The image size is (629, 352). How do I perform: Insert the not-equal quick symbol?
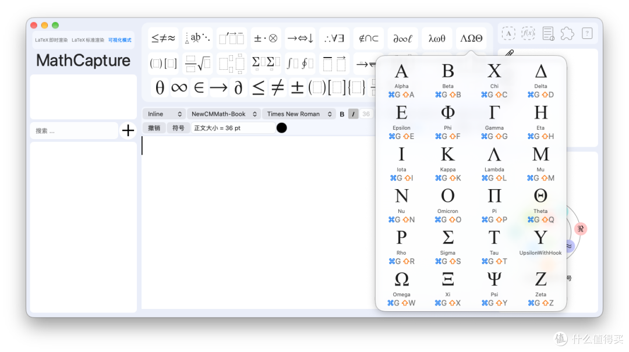(278, 87)
